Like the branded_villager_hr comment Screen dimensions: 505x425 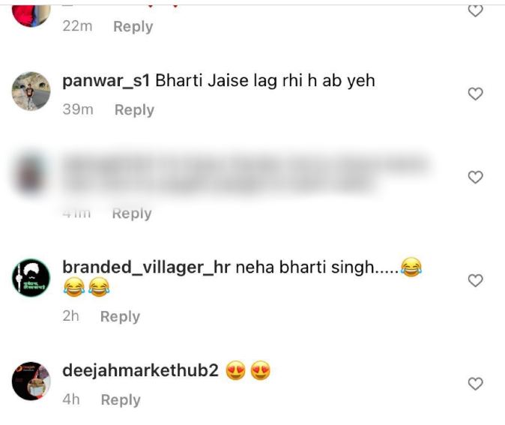pos(475,280)
